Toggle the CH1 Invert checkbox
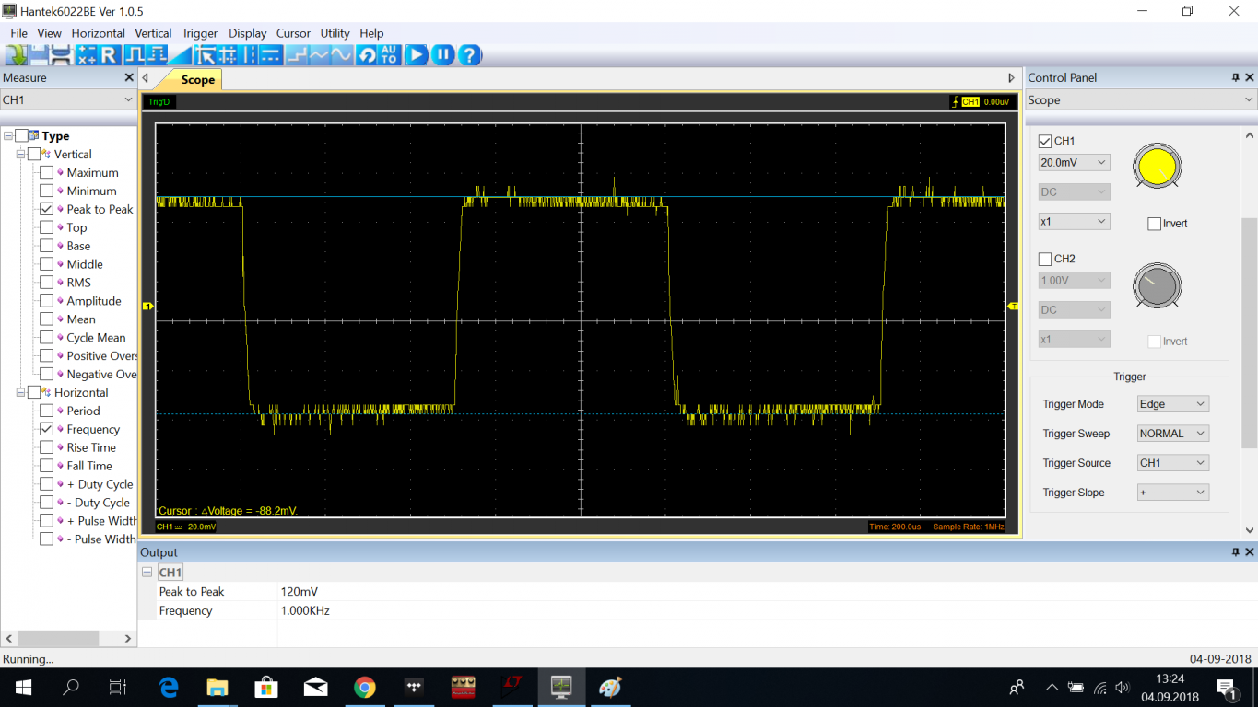Image resolution: width=1258 pixels, height=707 pixels. [1154, 224]
